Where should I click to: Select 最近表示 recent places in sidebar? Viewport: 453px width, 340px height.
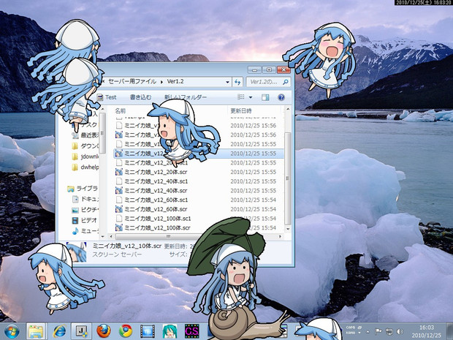click(x=85, y=135)
